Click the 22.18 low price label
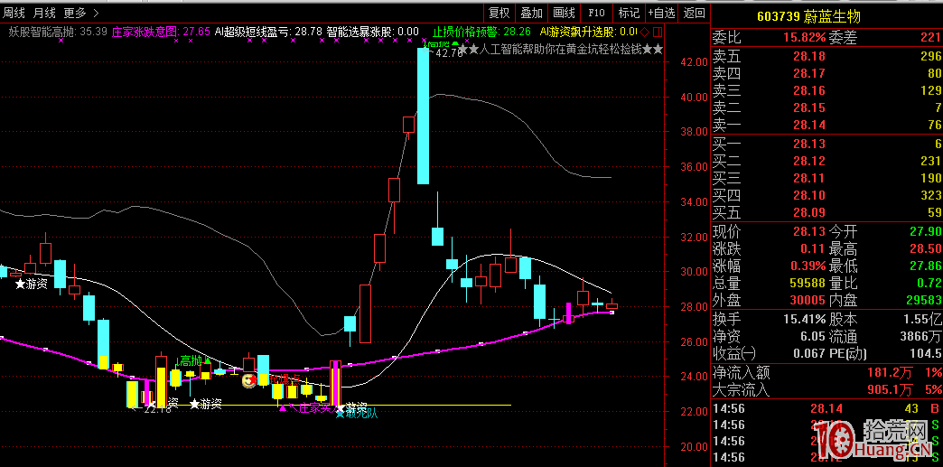This screenshot has height=467, width=943. click(158, 409)
